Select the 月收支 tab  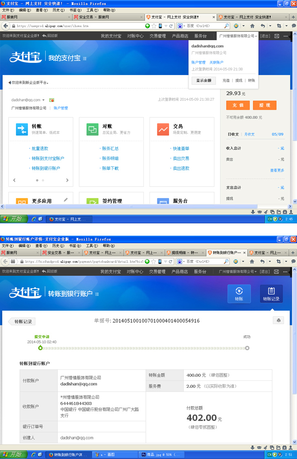coord(249,135)
